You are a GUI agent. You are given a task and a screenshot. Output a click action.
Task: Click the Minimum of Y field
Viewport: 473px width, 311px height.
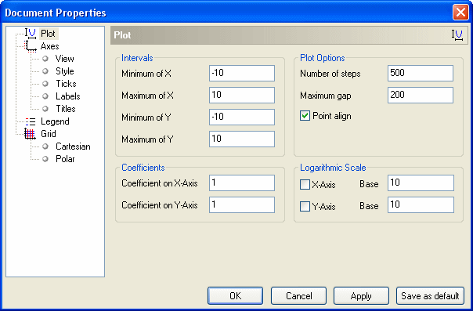(242, 117)
